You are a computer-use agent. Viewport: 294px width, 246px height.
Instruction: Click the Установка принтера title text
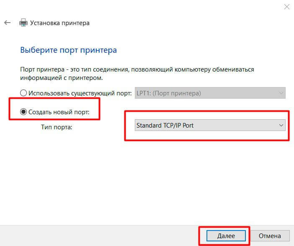coord(60,23)
